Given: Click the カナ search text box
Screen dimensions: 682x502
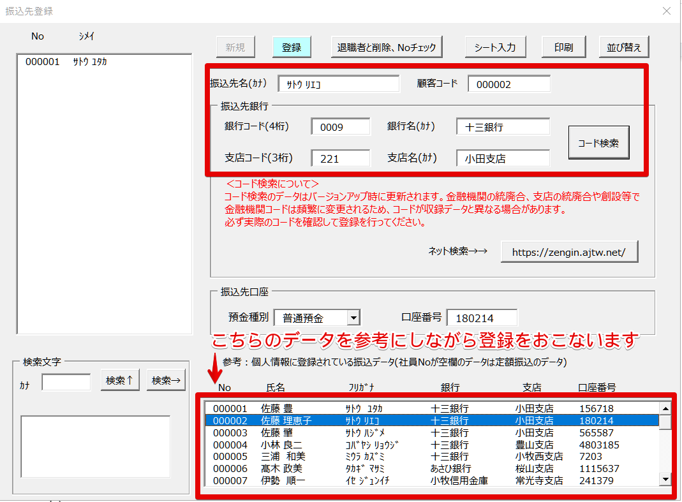Looking at the screenshot, I should pos(66,381).
